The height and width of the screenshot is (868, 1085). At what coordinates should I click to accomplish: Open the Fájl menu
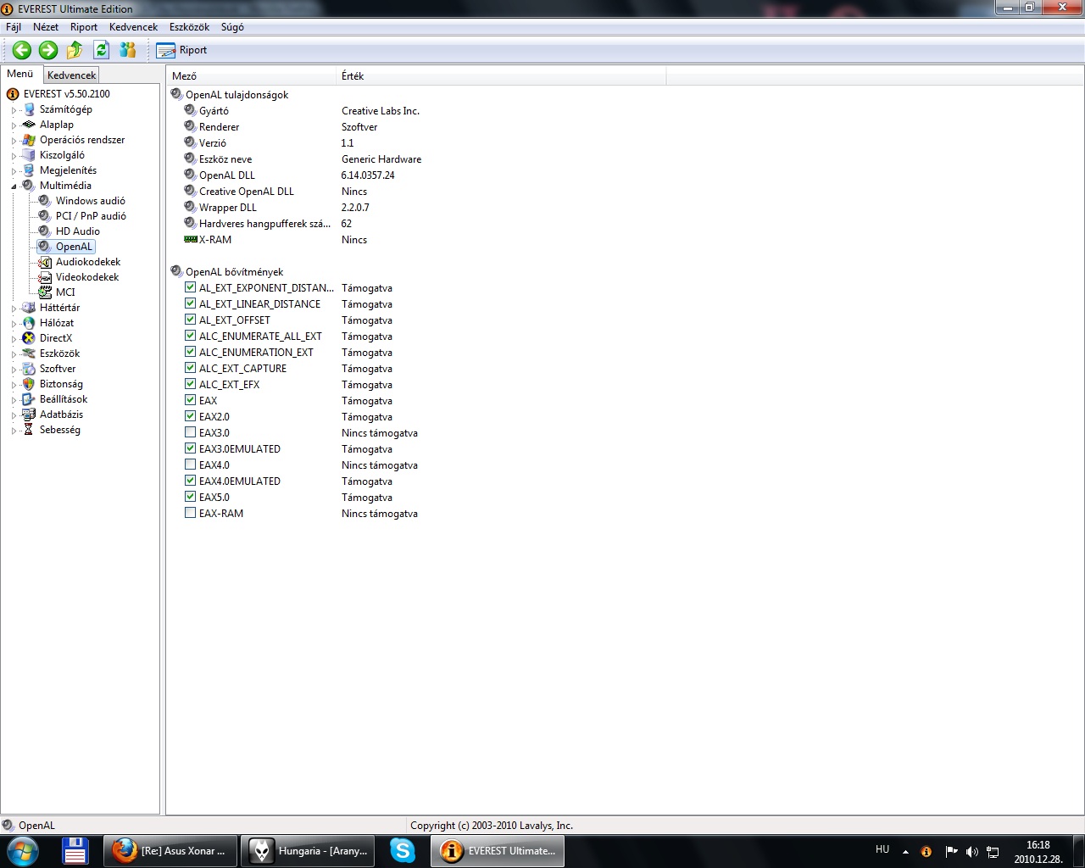pos(14,27)
